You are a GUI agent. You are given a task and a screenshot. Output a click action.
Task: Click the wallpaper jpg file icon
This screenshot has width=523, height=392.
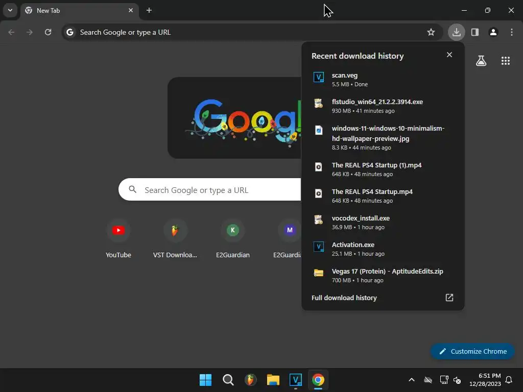[319, 130]
